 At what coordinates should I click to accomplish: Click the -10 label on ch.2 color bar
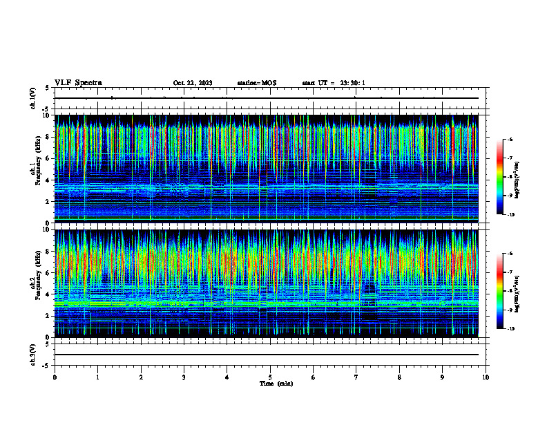(511, 329)
